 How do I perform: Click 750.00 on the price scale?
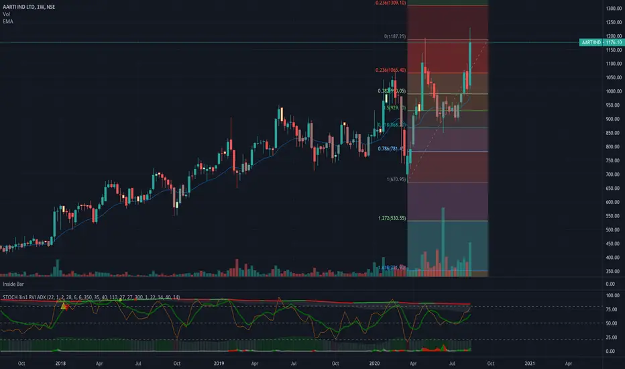tap(614, 161)
